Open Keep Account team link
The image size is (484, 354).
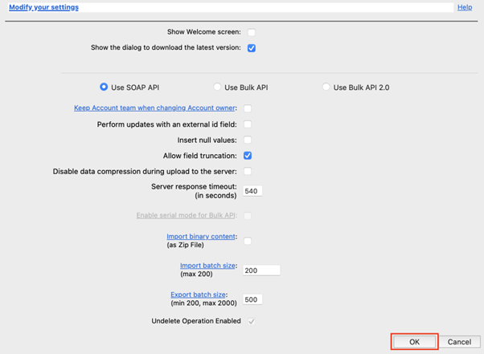[155, 108]
